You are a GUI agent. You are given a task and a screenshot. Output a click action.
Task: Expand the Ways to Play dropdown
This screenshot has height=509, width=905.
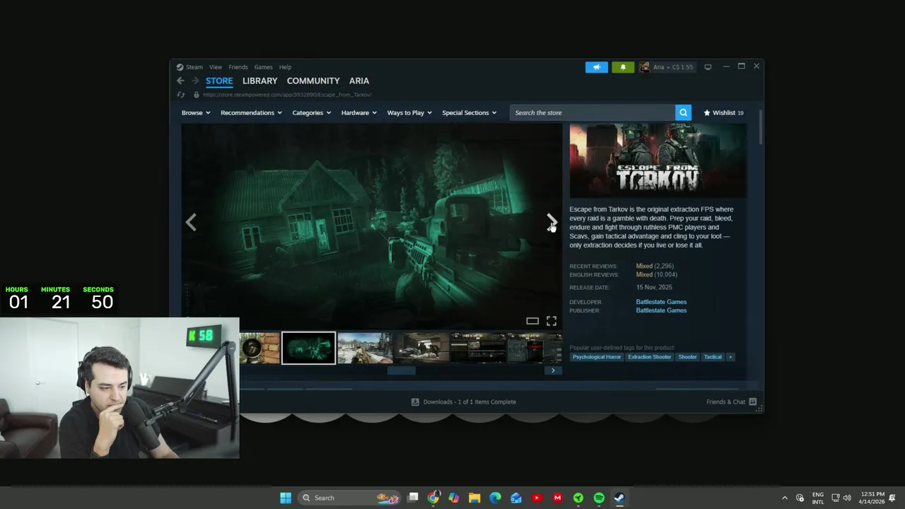(x=409, y=112)
